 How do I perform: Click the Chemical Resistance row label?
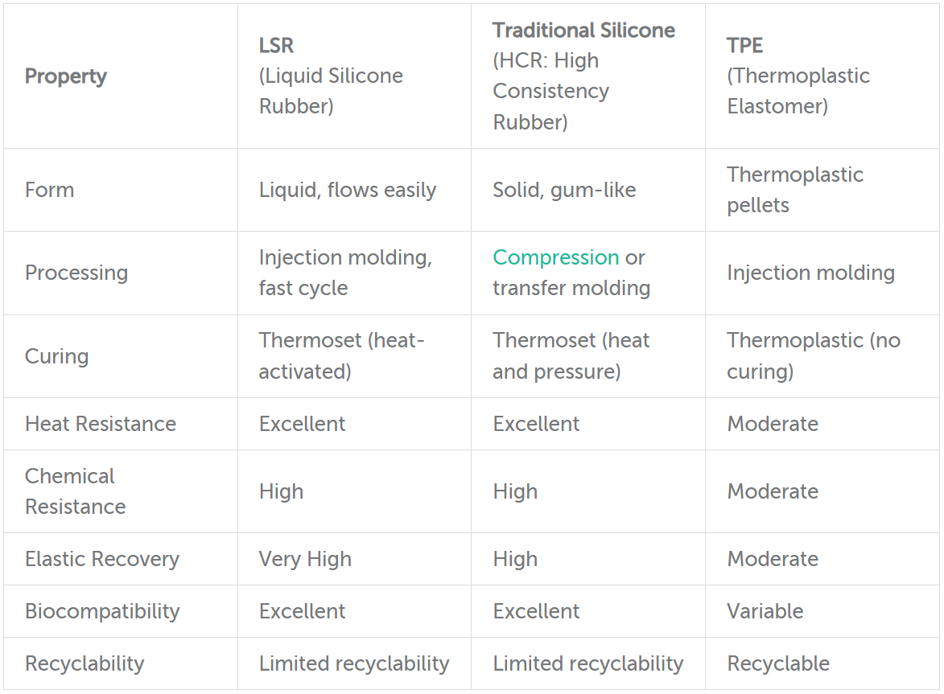pyautogui.click(x=76, y=491)
